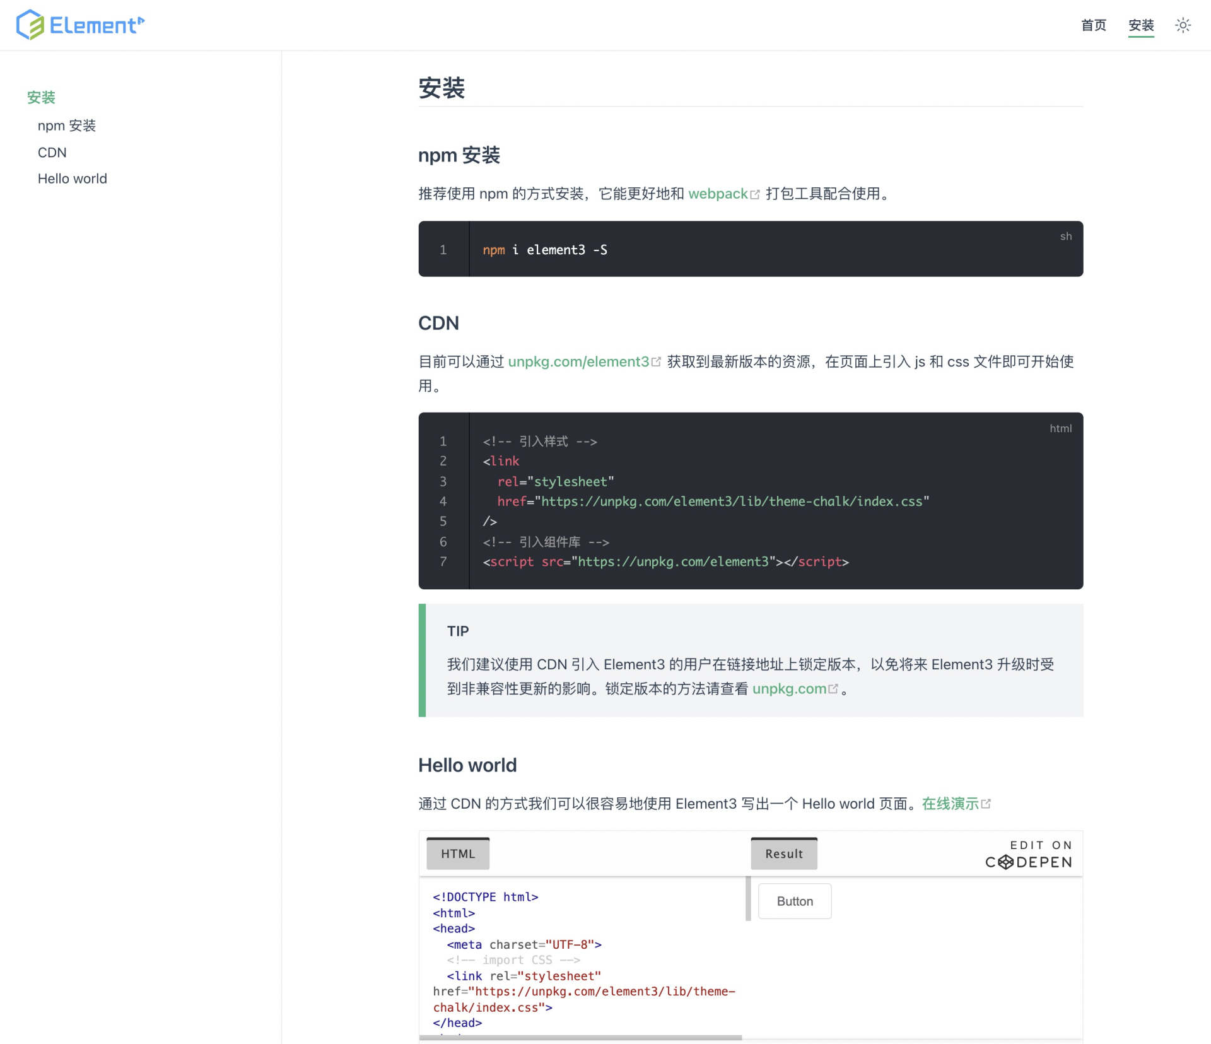Click the '<!-- 引入组件库 -->' comment line
This screenshot has width=1211, height=1044.
point(546,542)
